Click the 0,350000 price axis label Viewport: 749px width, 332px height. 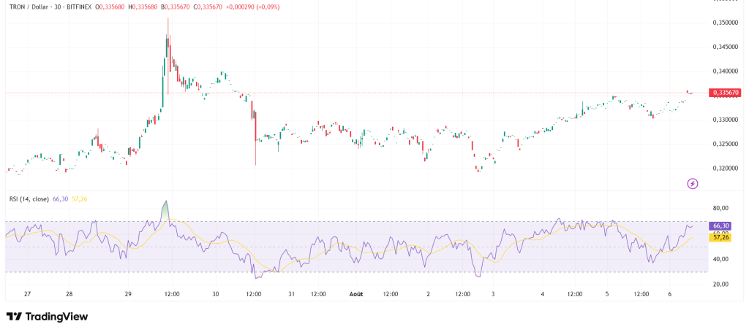[723, 23]
